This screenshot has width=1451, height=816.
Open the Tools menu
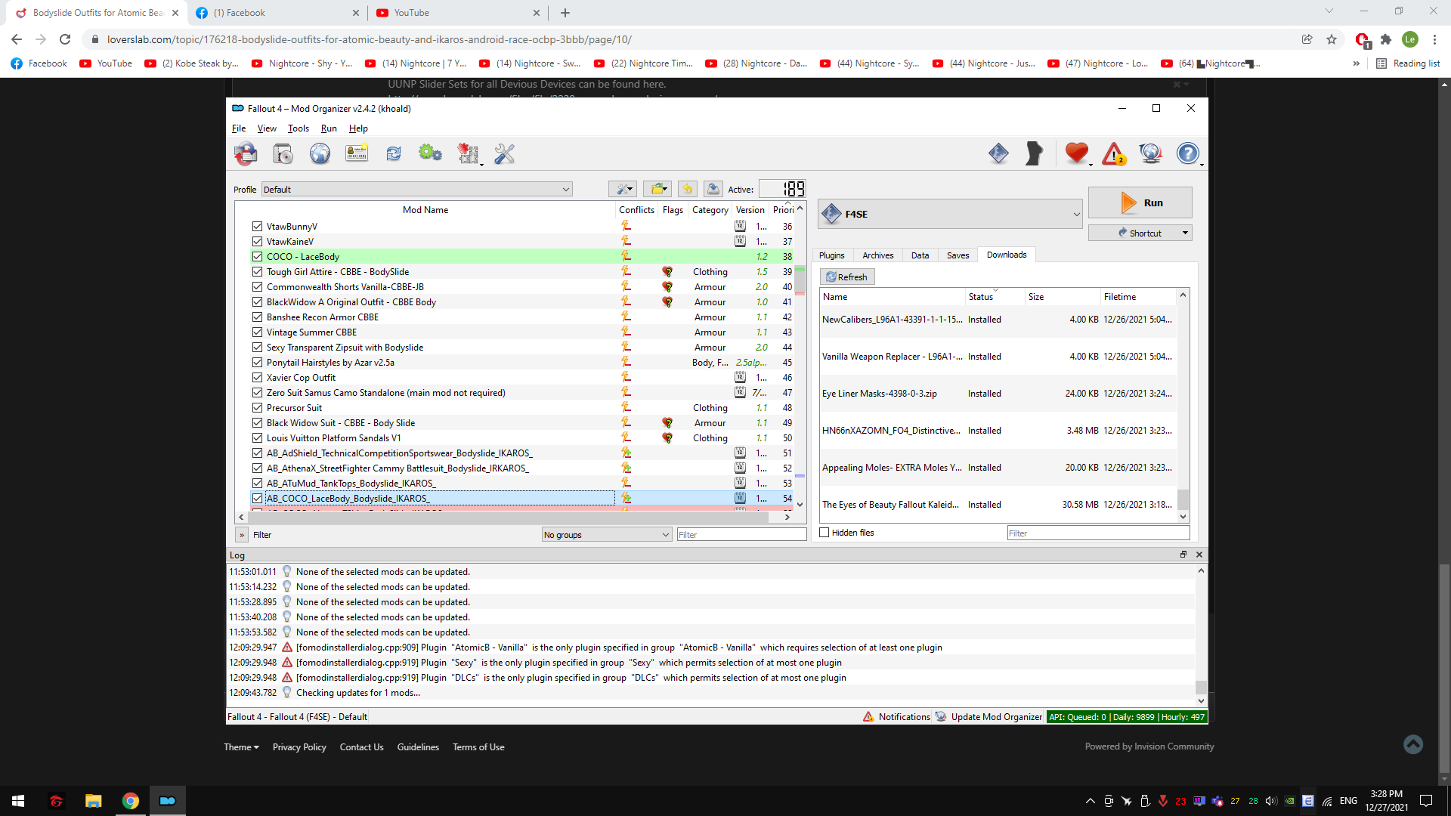click(x=299, y=128)
